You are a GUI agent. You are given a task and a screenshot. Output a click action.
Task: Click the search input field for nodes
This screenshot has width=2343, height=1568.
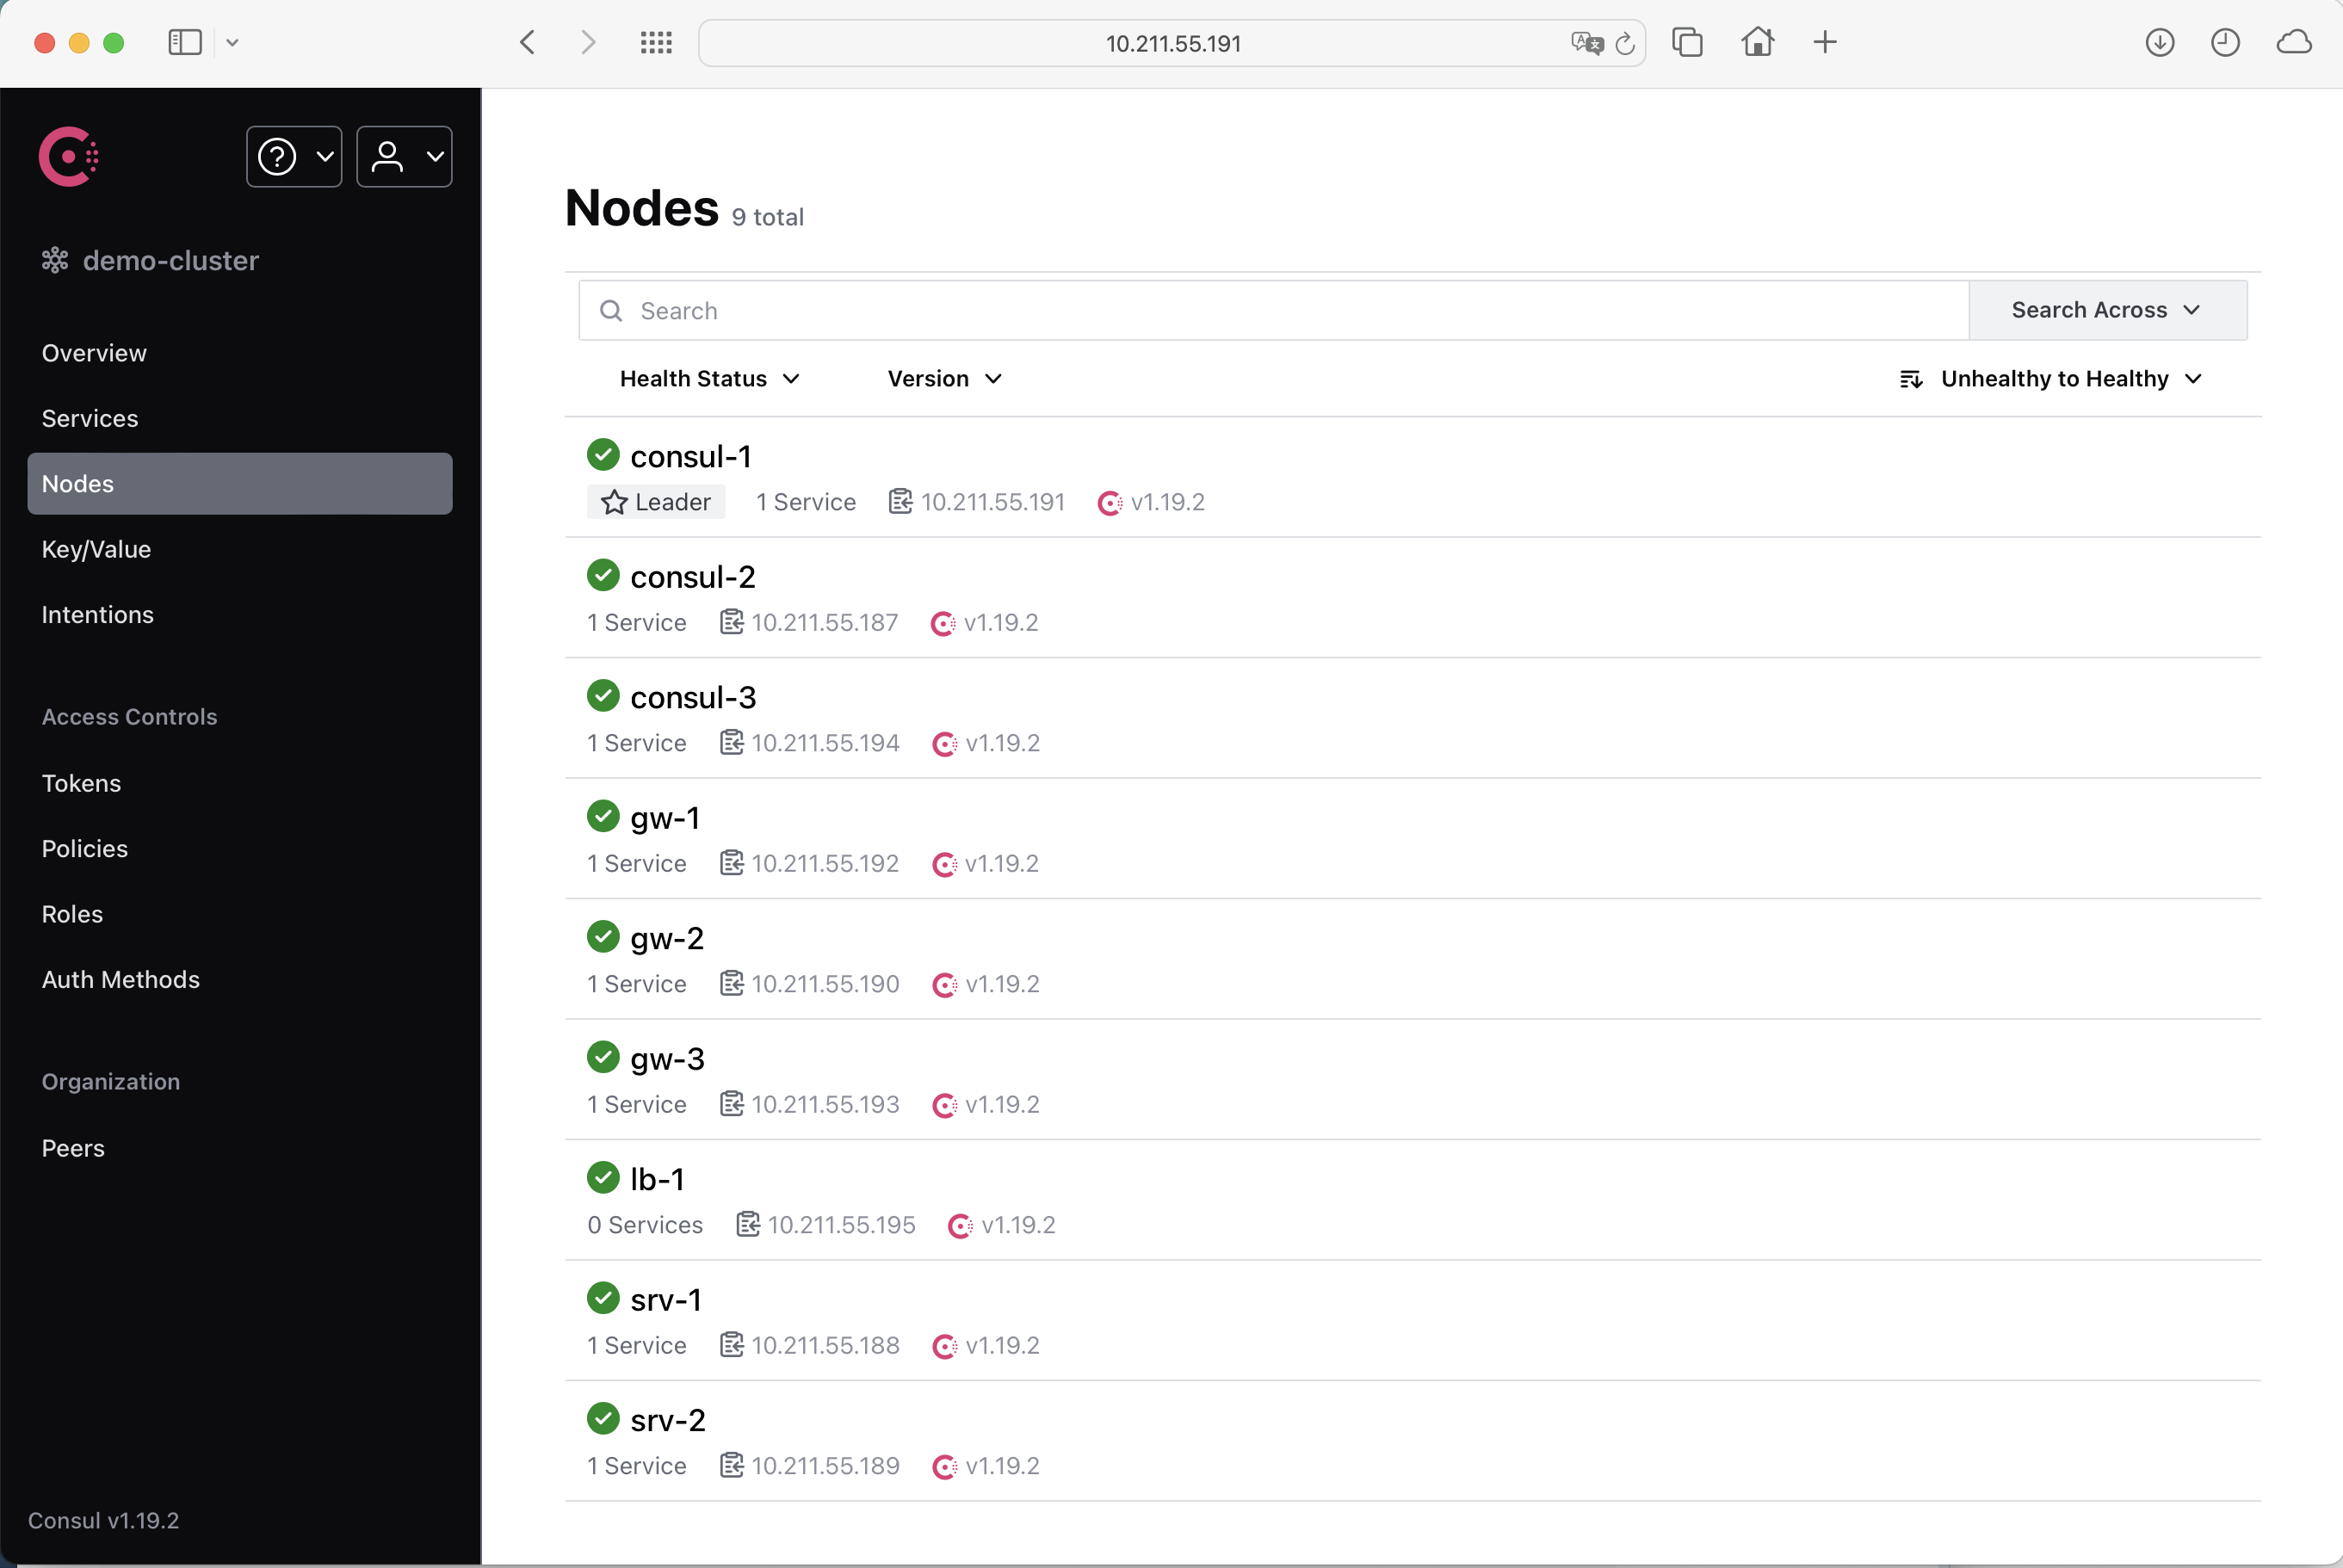coord(1274,310)
